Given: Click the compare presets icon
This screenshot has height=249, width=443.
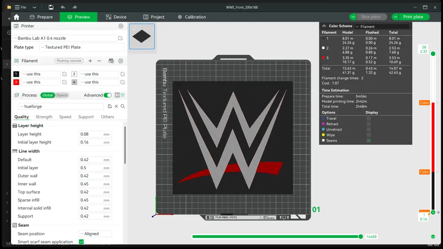Looking at the screenshot, I should tap(123, 95).
